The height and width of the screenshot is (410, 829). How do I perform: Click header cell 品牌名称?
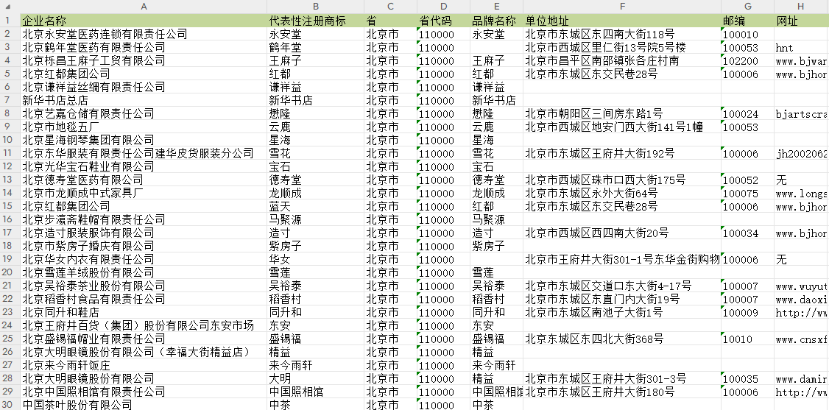pyautogui.click(x=496, y=21)
